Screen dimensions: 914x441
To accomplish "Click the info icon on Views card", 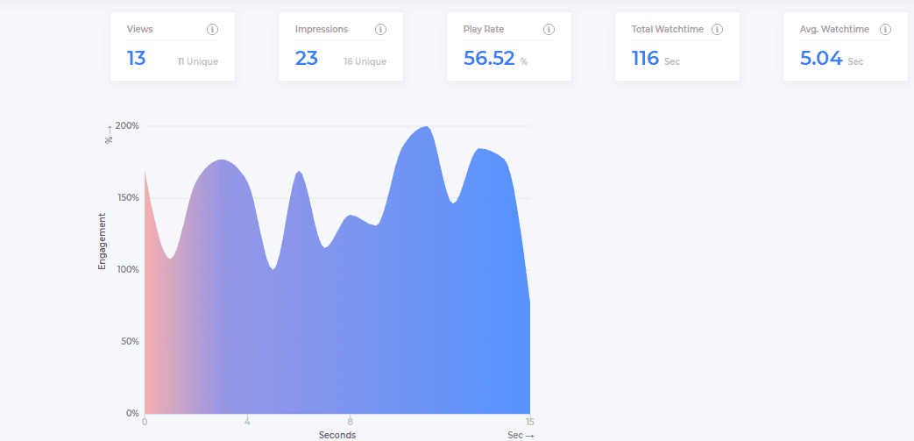I will 212,29.
